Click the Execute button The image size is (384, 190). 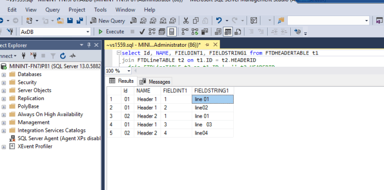111,31
